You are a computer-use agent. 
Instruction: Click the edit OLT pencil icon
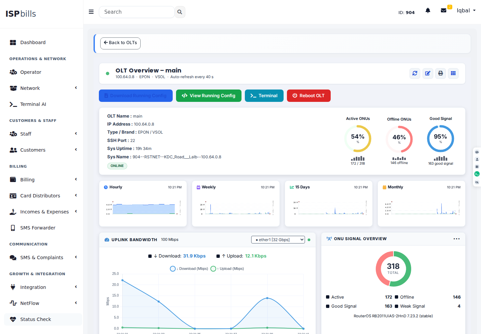pyautogui.click(x=428, y=73)
